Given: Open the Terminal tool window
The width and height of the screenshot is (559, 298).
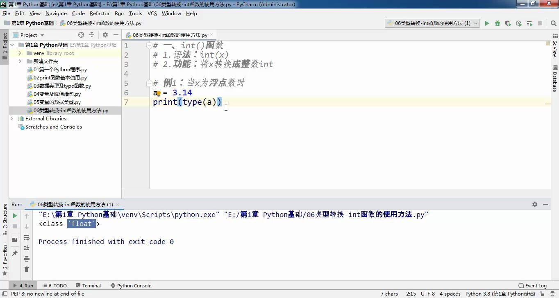Looking at the screenshot, I should click(88, 286).
